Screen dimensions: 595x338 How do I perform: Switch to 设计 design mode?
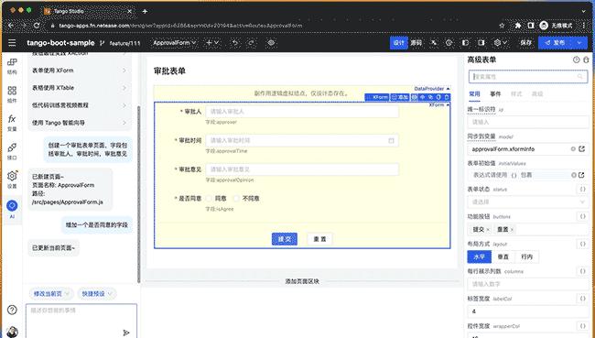pos(399,43)
